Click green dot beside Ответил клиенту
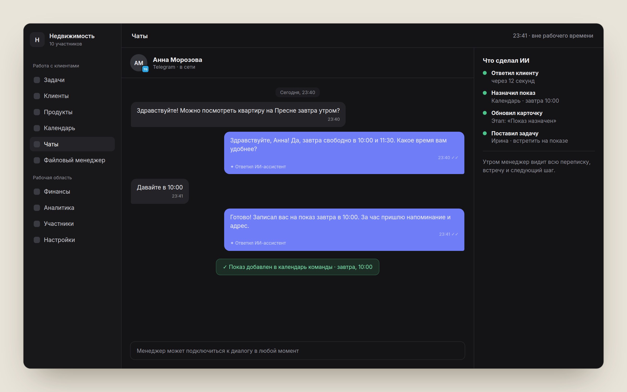This screenshot has width=627, height=392. point(485,73)
